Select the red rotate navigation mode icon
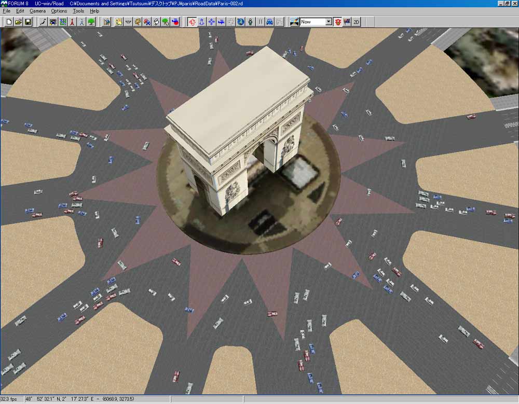This screenshot has height=404, width=519. [192, 22]
